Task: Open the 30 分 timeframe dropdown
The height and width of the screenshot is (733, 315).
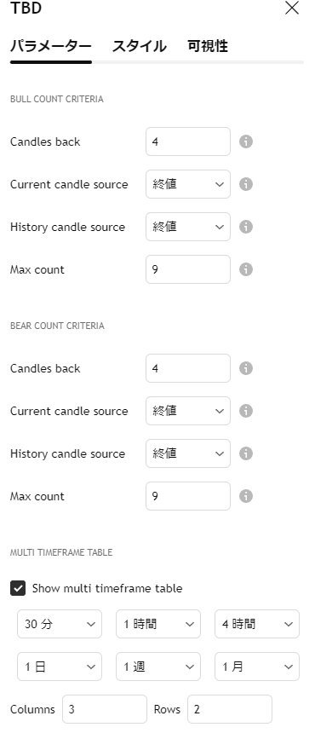Action: [60, 624]
